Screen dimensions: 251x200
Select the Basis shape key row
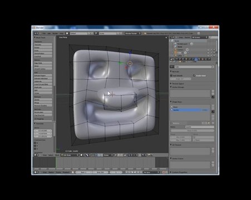click(190, 107)
